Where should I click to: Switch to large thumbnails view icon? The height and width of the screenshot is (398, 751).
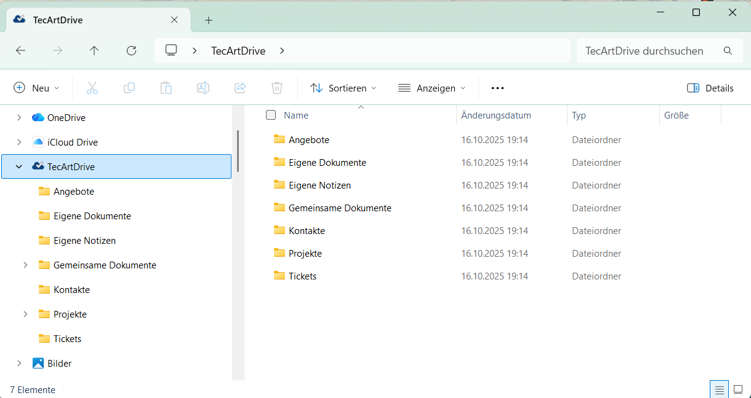pos(738,389)
